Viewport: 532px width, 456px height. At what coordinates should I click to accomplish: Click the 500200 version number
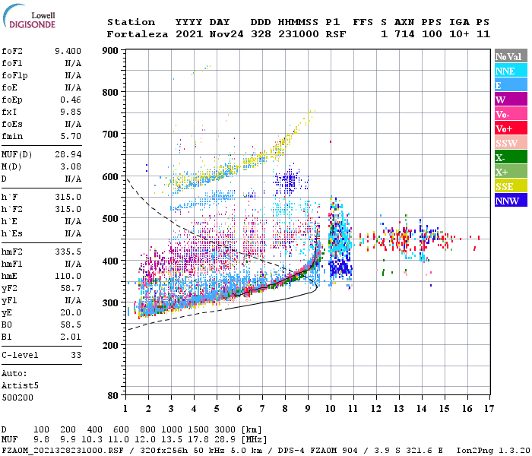(x=17, y=397)
